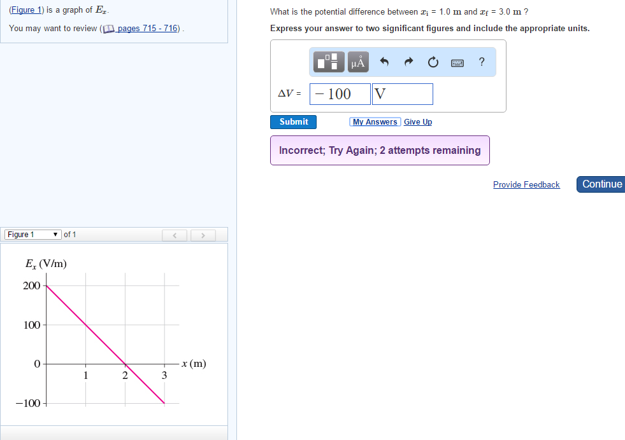The width and height of the screenshot is (625, 440).
Task: Click the redo arrow icon
Action: (408, 62)
